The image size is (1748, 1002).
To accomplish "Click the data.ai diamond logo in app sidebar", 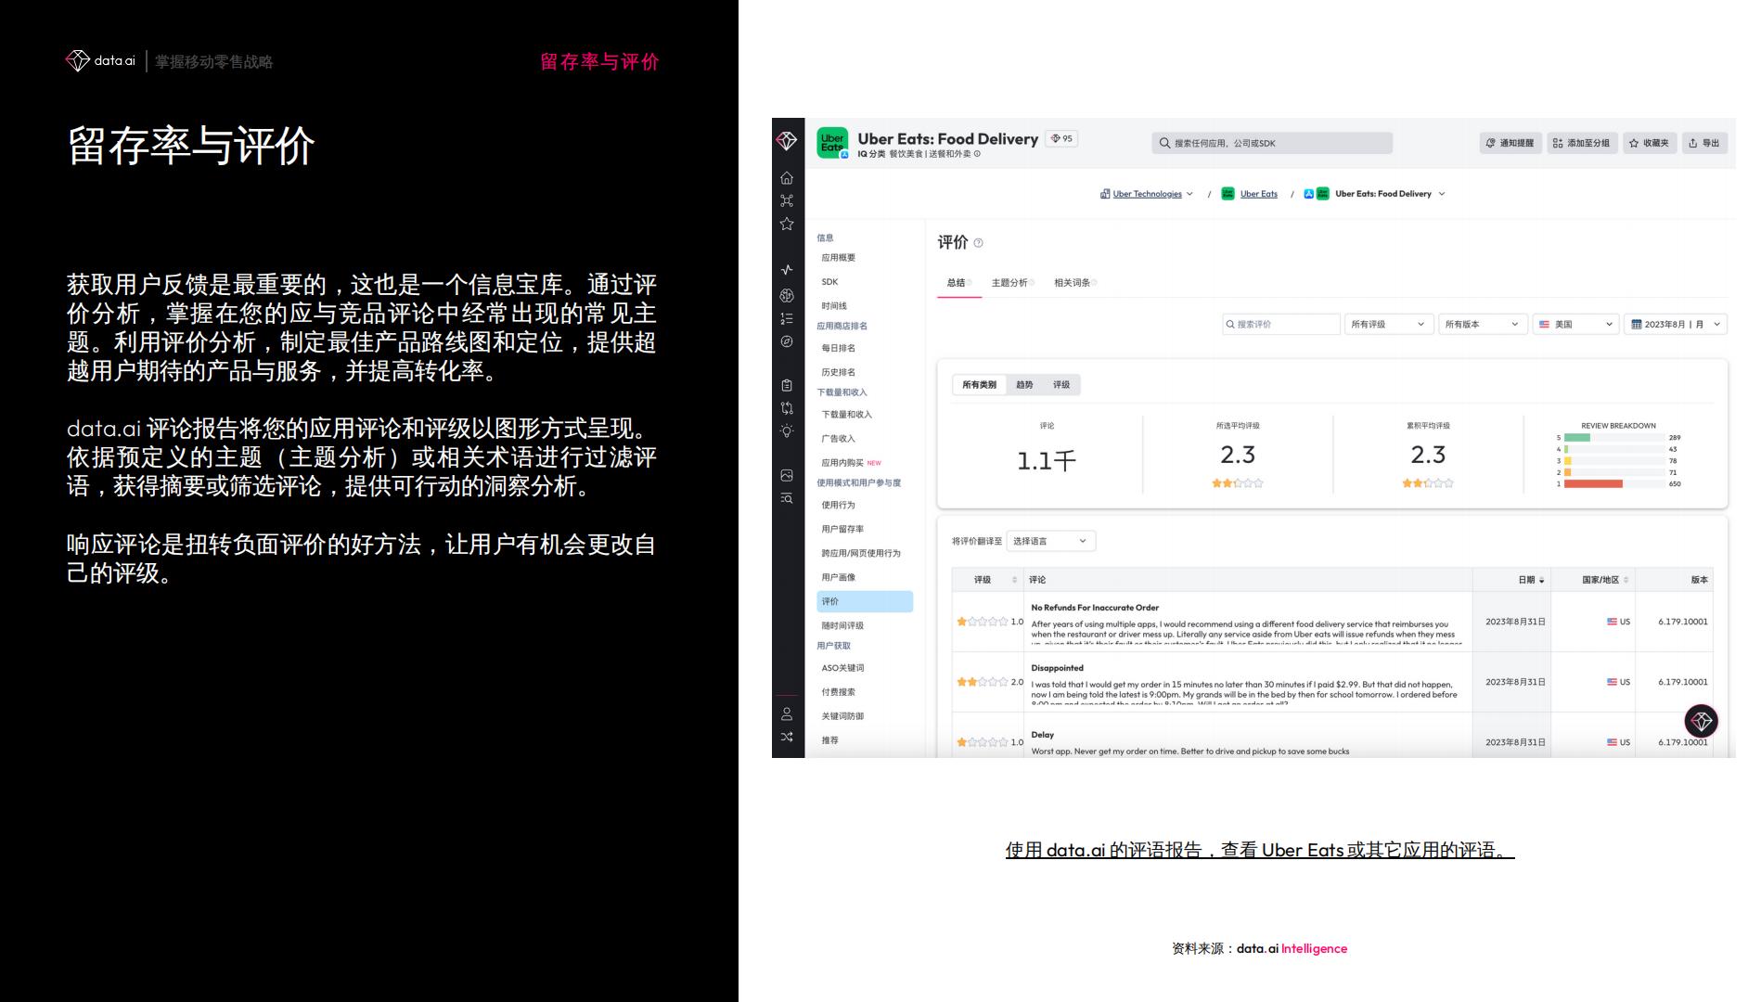I will tap(787, 141).
